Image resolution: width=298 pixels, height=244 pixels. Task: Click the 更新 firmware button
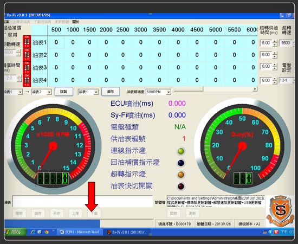tap(192, 214)
